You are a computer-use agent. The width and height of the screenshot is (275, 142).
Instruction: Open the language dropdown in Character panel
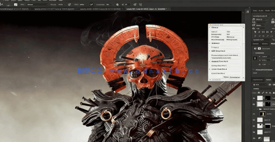click(x=263, y=40)
